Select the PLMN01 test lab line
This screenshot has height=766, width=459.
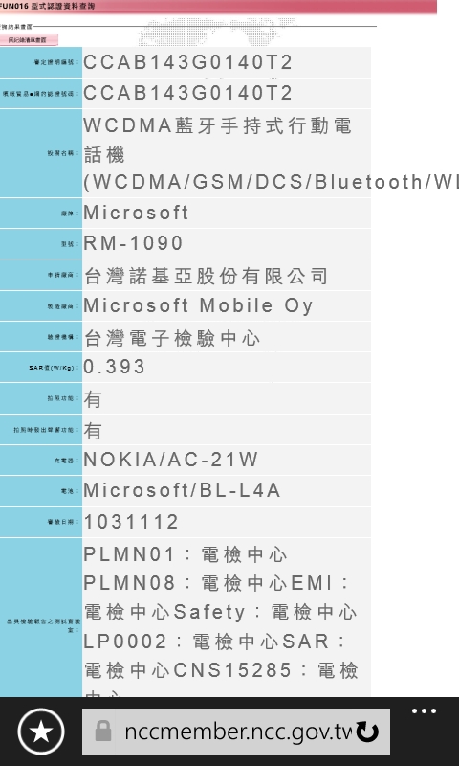tap(186, 554)
